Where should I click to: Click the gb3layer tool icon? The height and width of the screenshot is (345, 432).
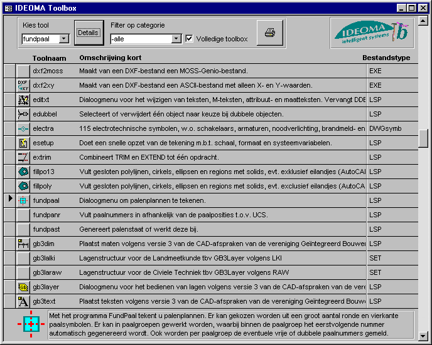point(23,287)
